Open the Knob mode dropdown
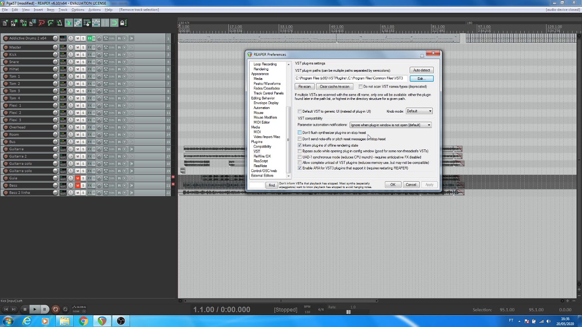The width and height of the screenshot is (582, 327). point(419,111)
